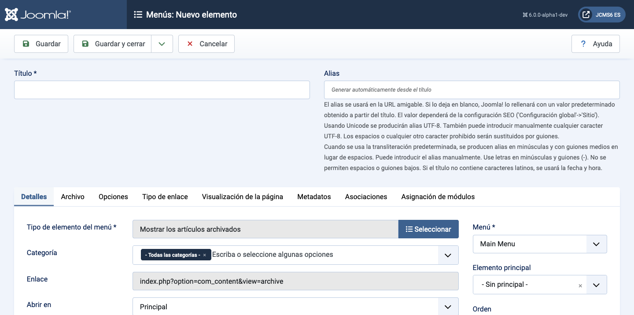
Task: Open site via JCMS6 ES external link icon
Action: click(586, 15)
